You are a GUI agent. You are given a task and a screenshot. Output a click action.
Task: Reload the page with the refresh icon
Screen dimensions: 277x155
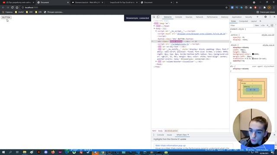point(13,8)
